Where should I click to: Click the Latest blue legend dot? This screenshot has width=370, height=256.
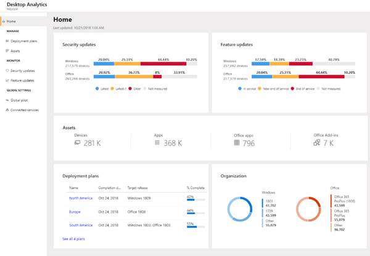click(x=97, y=89)
